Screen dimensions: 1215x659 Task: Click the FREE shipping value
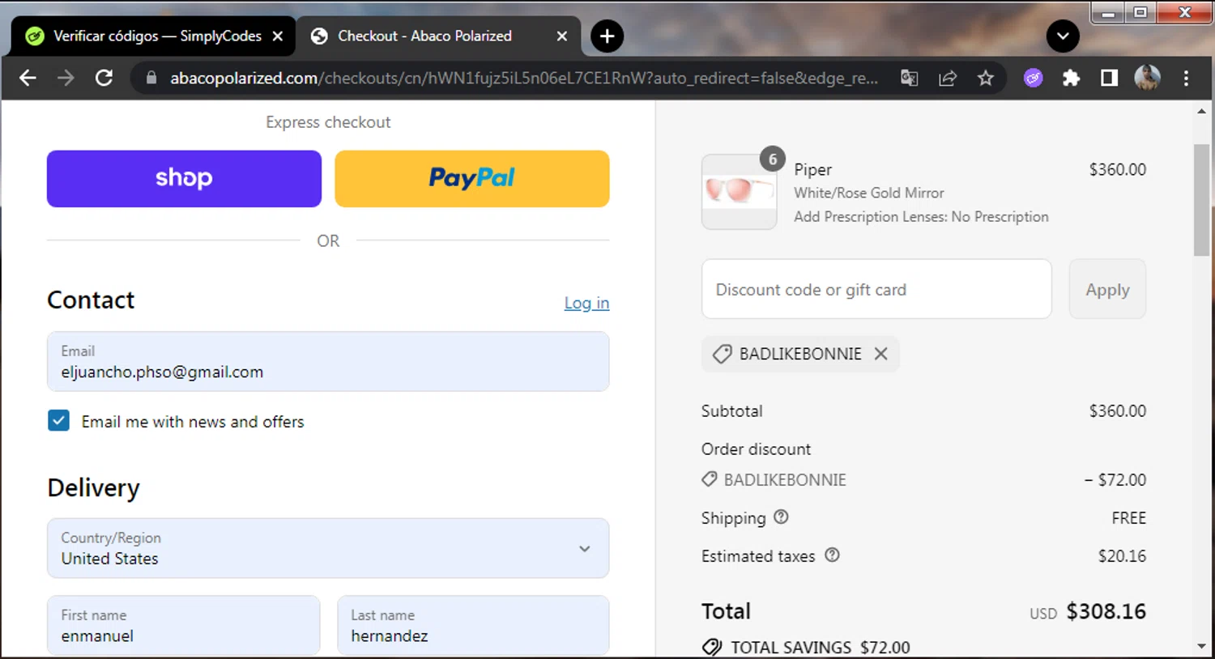pos(1128,518)
